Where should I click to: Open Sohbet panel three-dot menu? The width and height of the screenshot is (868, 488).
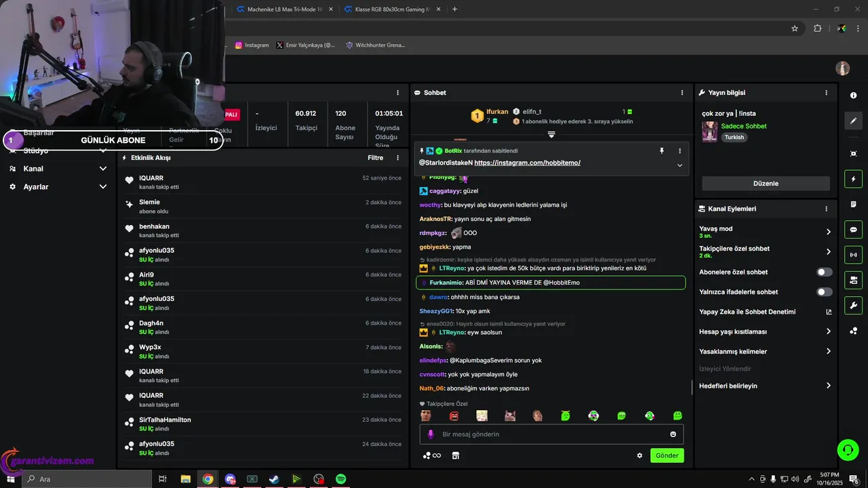(x=682, y=93)
